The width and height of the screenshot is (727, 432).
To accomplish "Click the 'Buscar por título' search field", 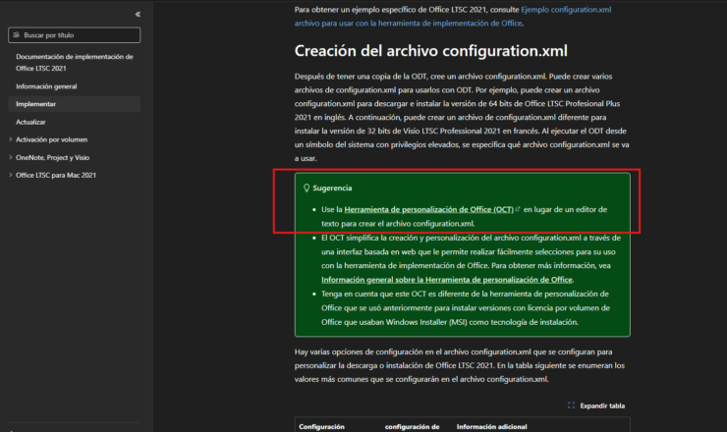I will point(75,35).
